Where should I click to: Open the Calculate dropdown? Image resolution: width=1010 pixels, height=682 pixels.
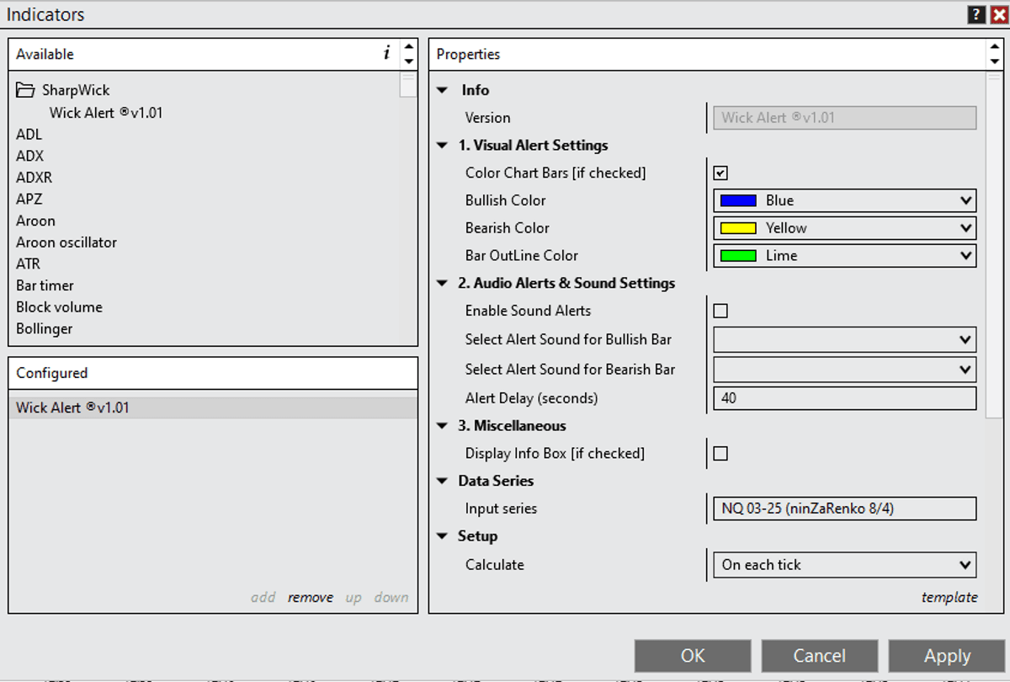965,565
